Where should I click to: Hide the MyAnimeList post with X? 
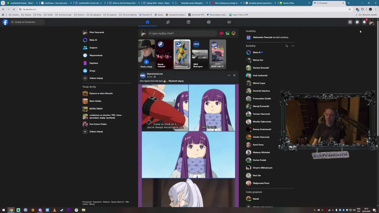pyautogui.click(x=234, y=75)
